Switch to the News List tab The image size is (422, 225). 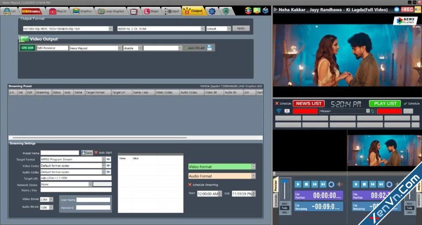9,11
